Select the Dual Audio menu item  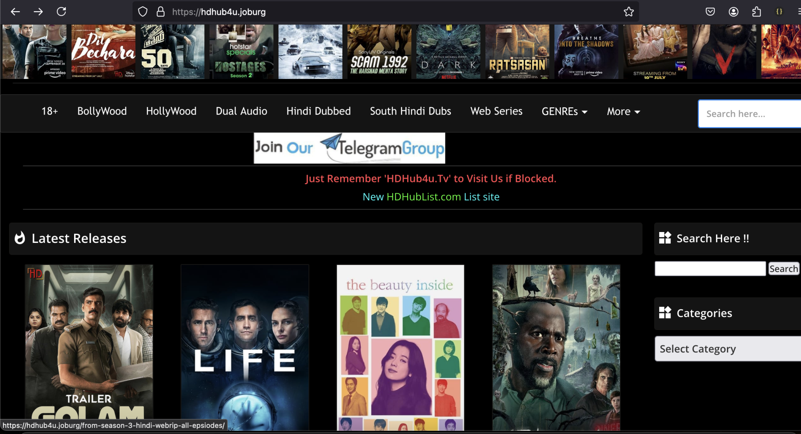(241, 111)
